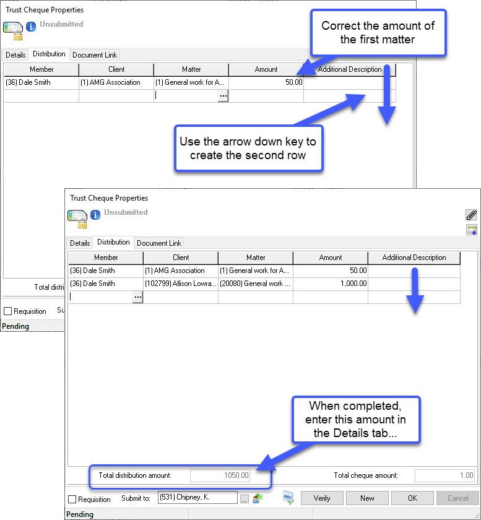Click the Amount column header in back window
The width and height of the screenshot is (481, 520).
click(x=266, y=69)
